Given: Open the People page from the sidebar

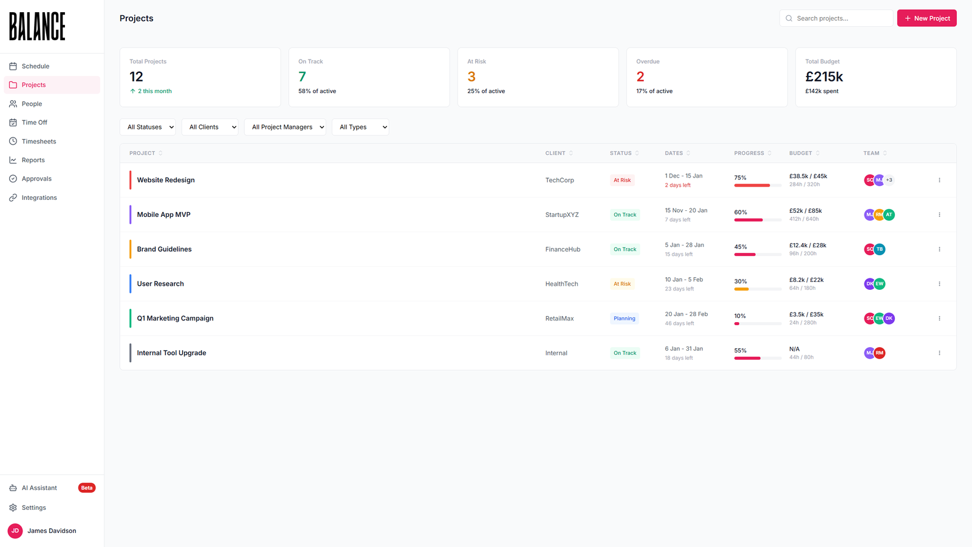Looking at the screenshot, I should [32, 103].
